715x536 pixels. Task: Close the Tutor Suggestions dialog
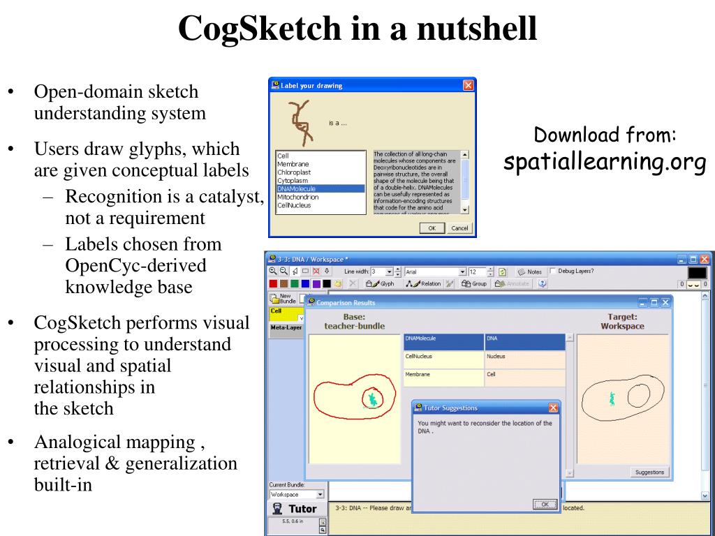point(553,408)
